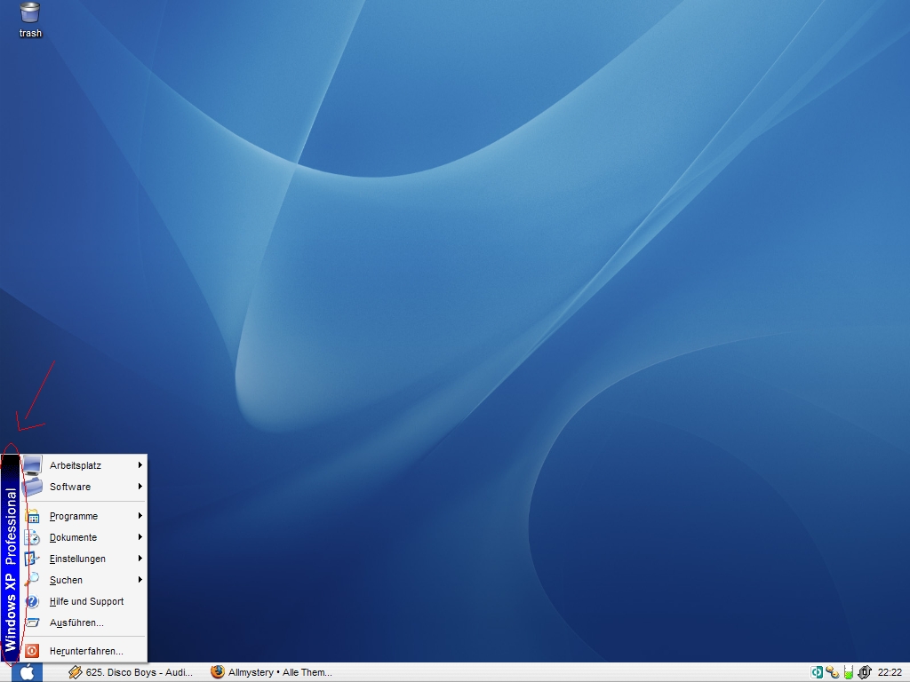Select Ausführen... from the start menu
Image resolution: width=910 pixels, height=682 pixels.
[x=76, y=623]
